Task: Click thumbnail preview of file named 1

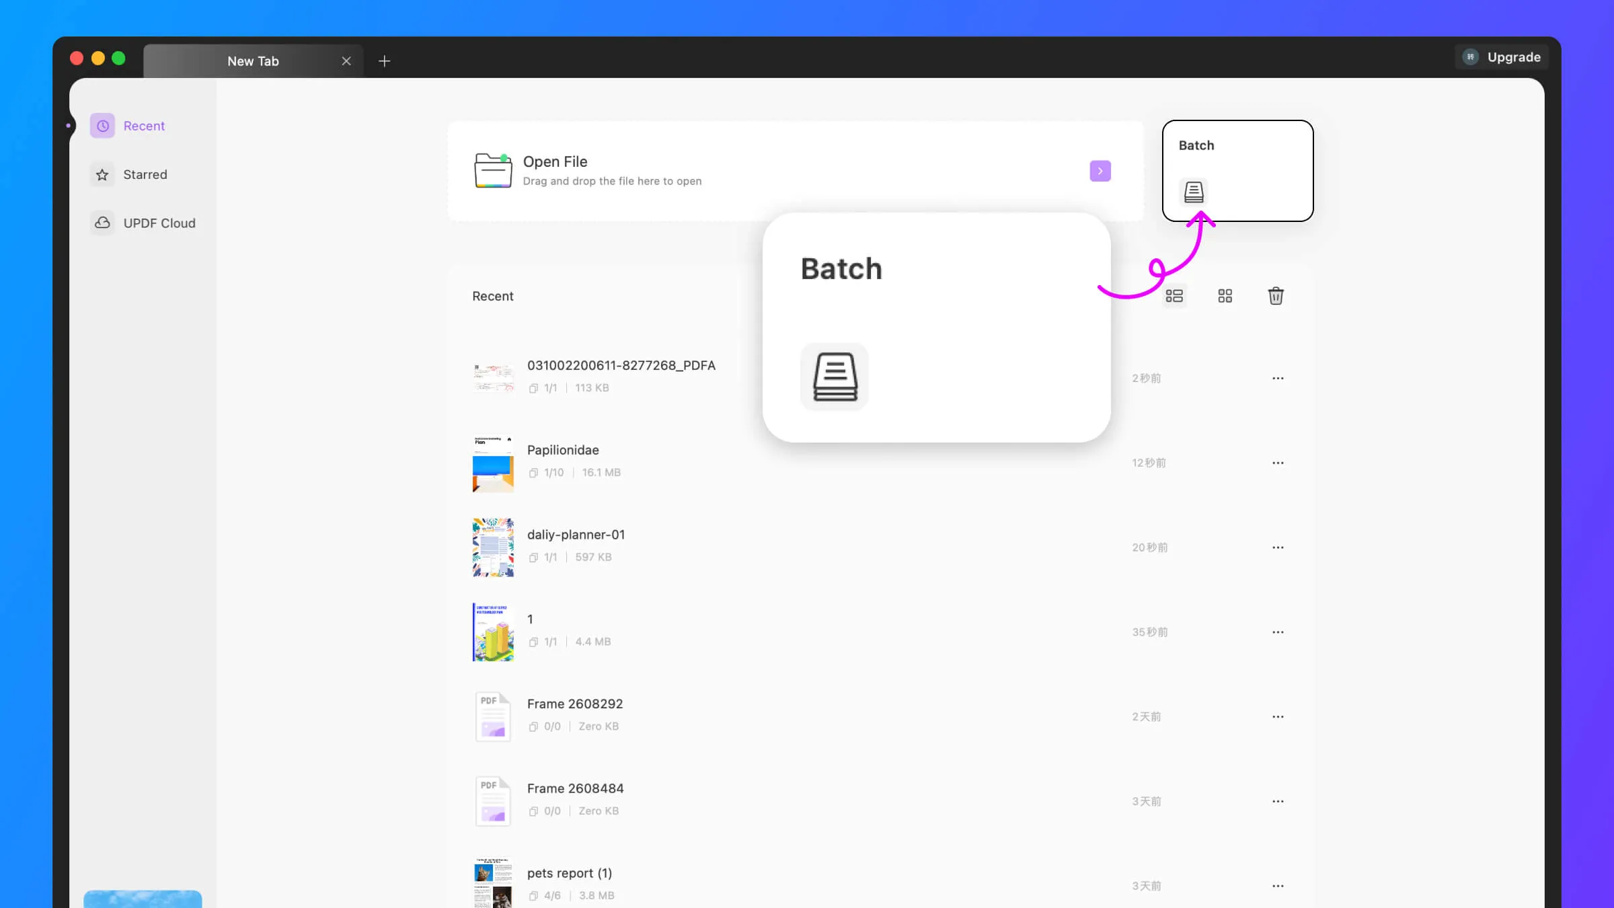Action: 494,632
